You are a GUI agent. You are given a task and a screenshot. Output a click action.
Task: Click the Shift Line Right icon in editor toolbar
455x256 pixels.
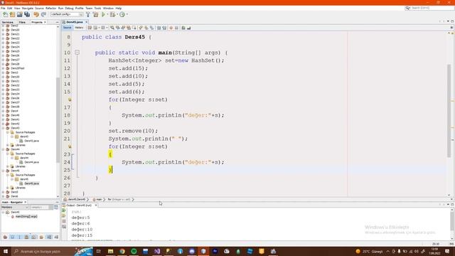tap(164, 28)
